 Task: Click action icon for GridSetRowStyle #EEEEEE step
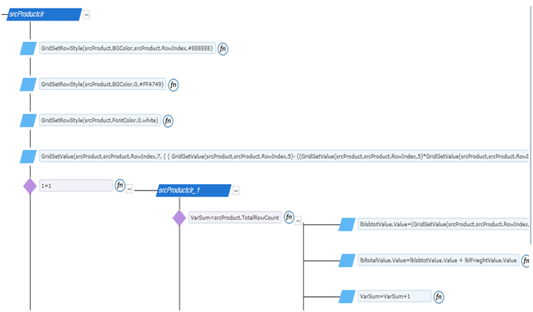click(x=28, y=48)
